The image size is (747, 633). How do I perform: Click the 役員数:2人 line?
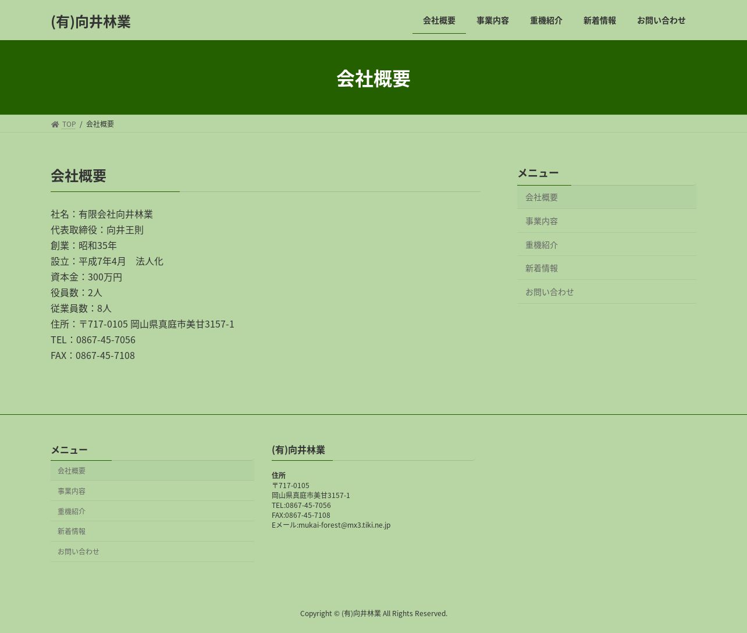click(x=76, y=293)
